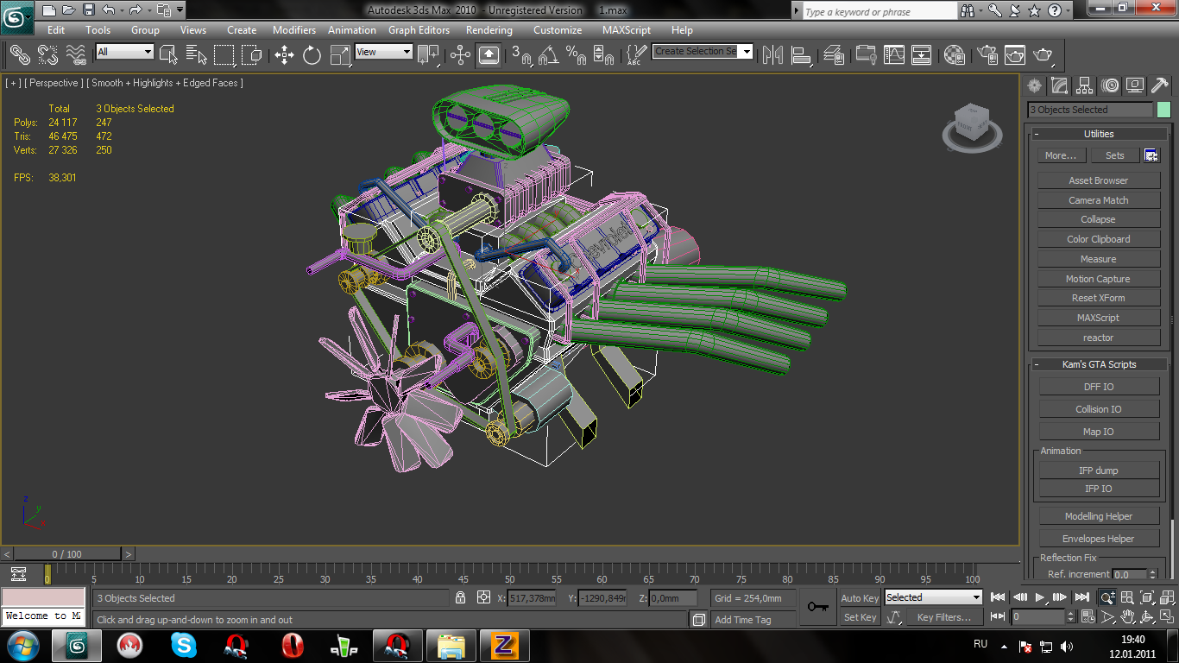
Task: Open the Material Editor
Action: point(954,55)
